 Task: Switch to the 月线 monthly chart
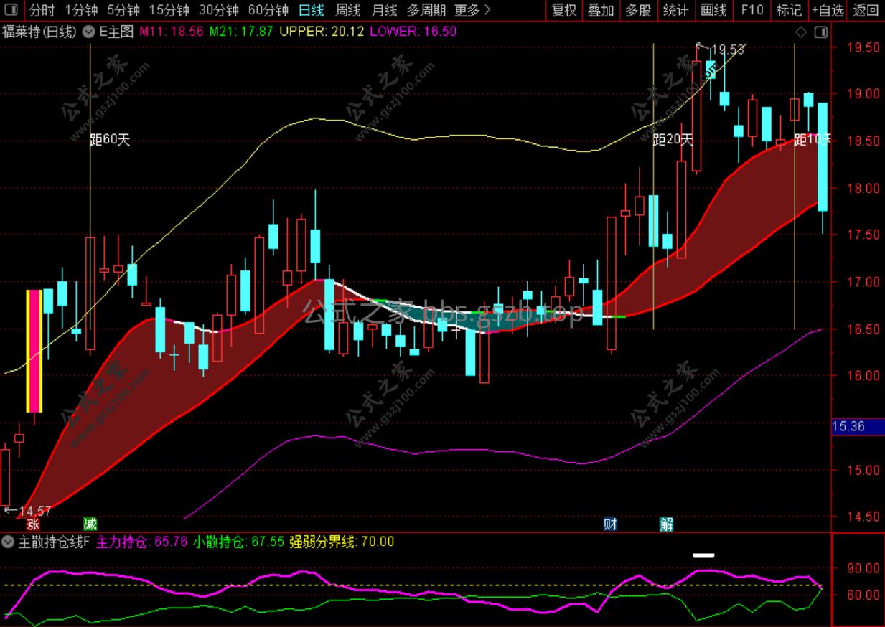[385, 10]
